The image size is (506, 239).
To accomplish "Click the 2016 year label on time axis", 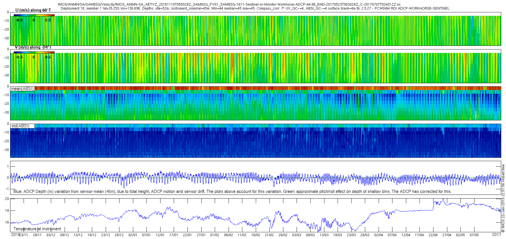I will [x=15, y=235].
